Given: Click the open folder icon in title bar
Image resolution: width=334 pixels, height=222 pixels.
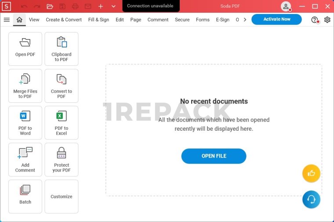Looking at the screenshot, I should [x=50, y=7].
